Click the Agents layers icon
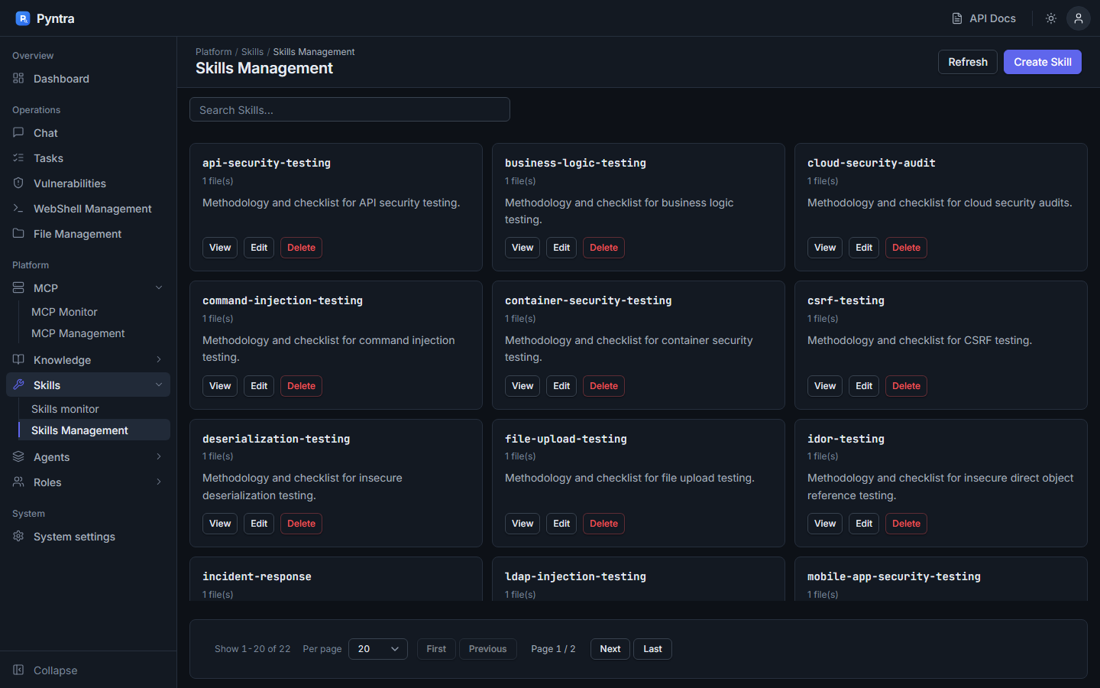Screen dimensions: 1100x688 [18, 456]
